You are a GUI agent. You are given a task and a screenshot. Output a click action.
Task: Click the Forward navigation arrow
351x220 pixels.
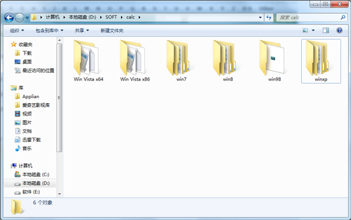point(19,18)
